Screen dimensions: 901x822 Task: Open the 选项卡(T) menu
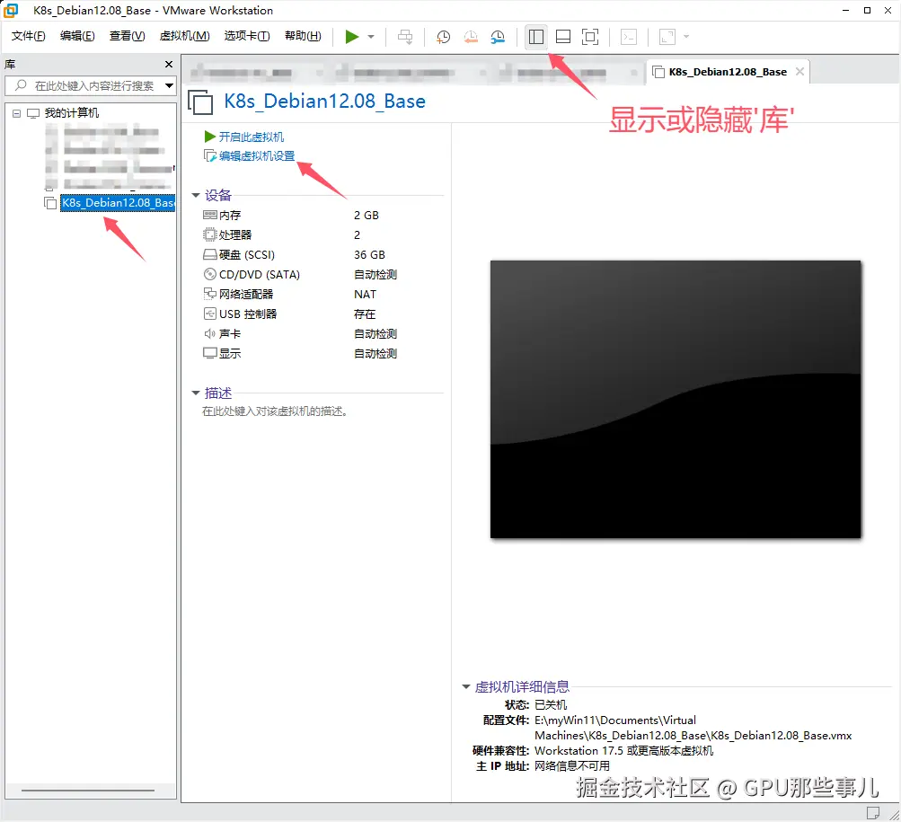click(247, 36)
